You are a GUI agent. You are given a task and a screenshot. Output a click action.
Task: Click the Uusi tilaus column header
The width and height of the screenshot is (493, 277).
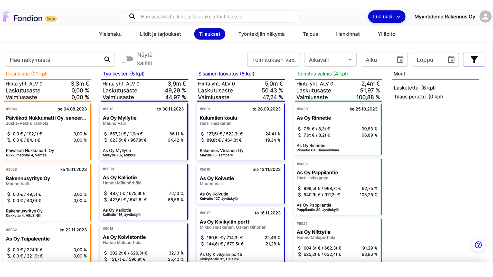pyautogui.click(x=27, y=74)
